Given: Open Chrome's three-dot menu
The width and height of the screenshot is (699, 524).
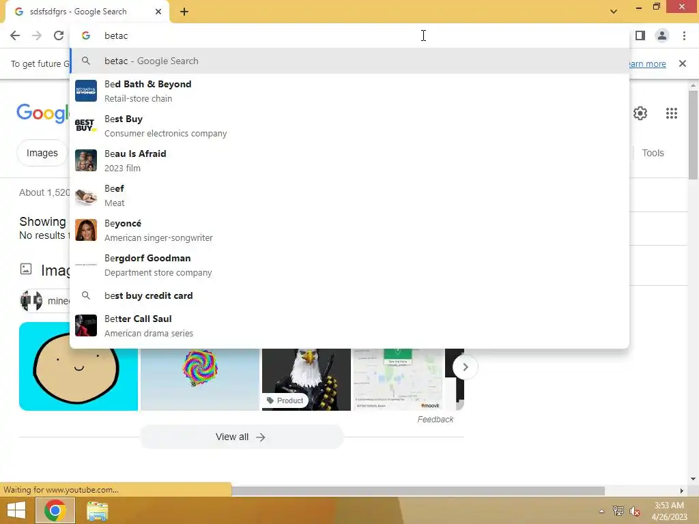Looking at the screenshot, I should [684, 35].
